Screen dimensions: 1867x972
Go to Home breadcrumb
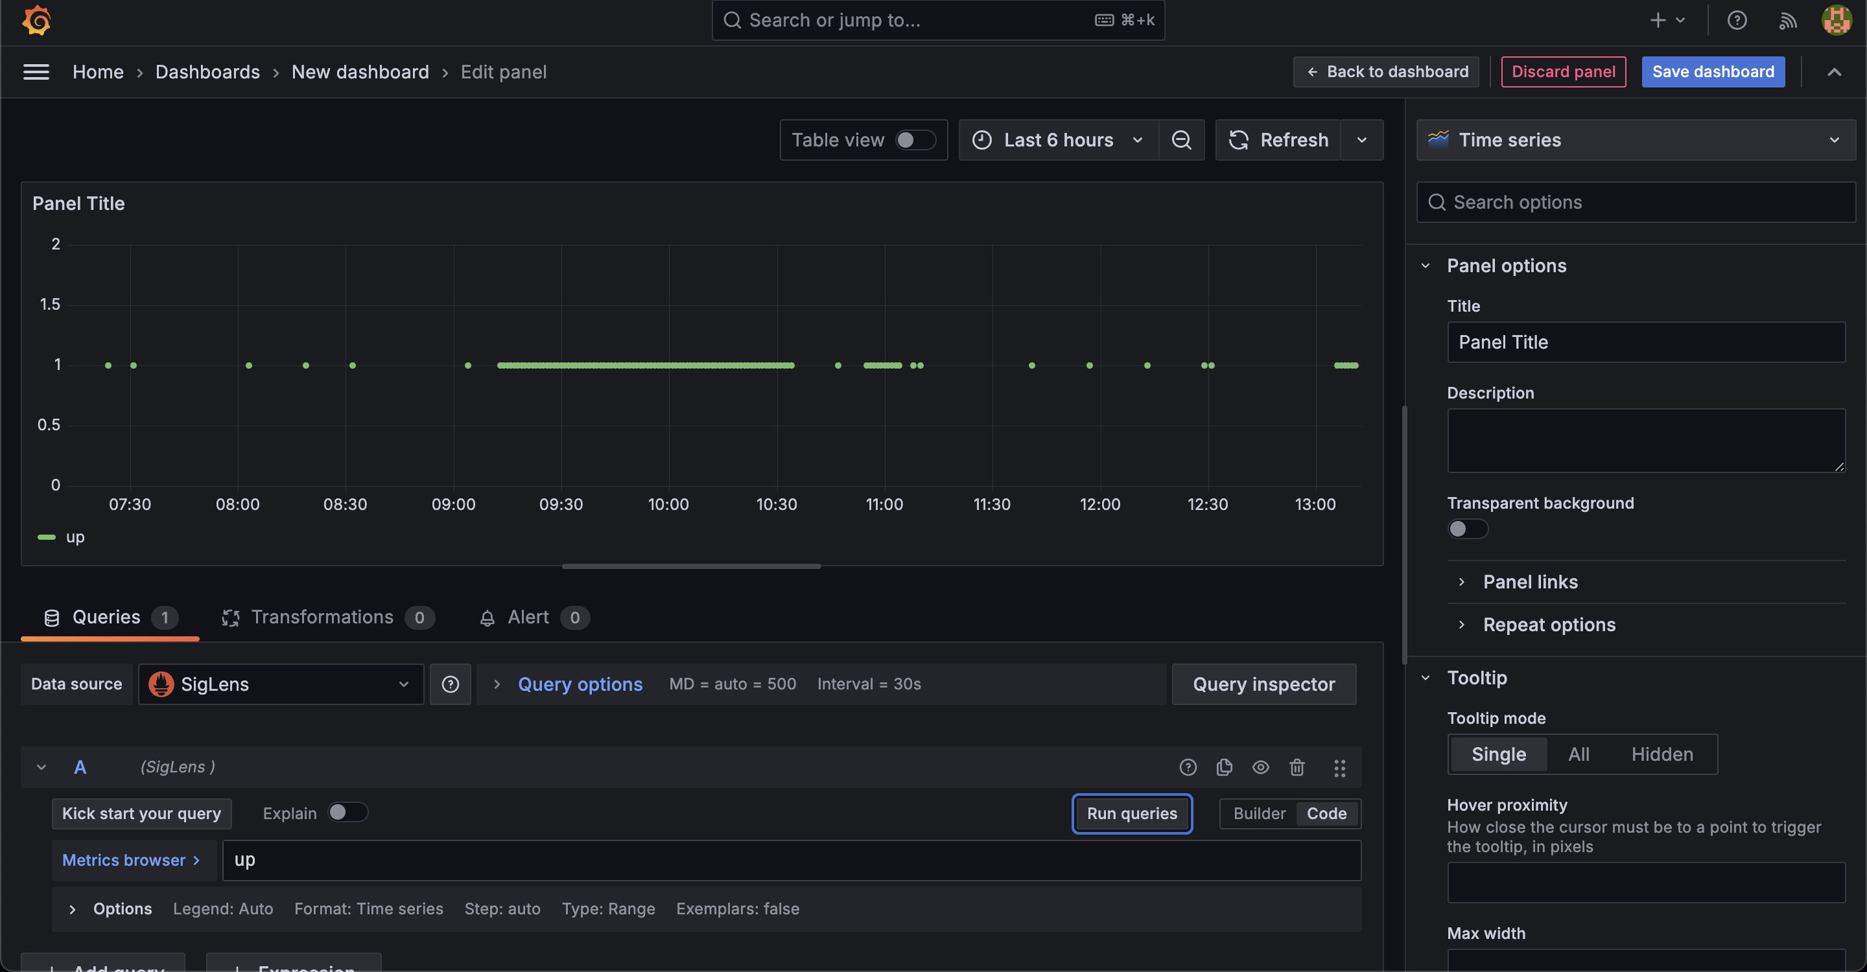tap(98, 72)
